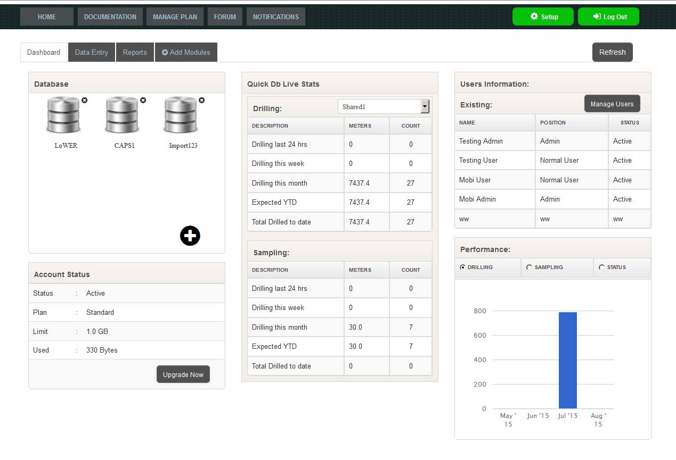Click the Testing Admin user name
Screen dimensions: 676x460
pyautogui.click(x=481, y=141)
